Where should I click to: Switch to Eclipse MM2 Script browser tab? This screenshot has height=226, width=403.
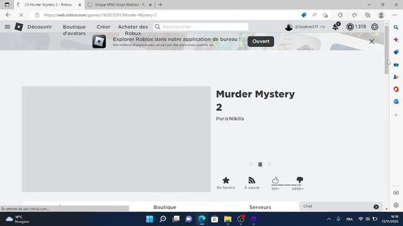(120, 4)
